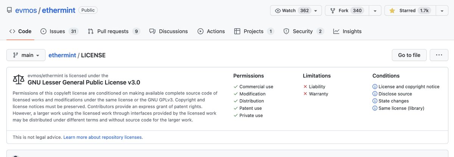Click the Public visibility label
The image size is (454, 157).
[88, 10]
